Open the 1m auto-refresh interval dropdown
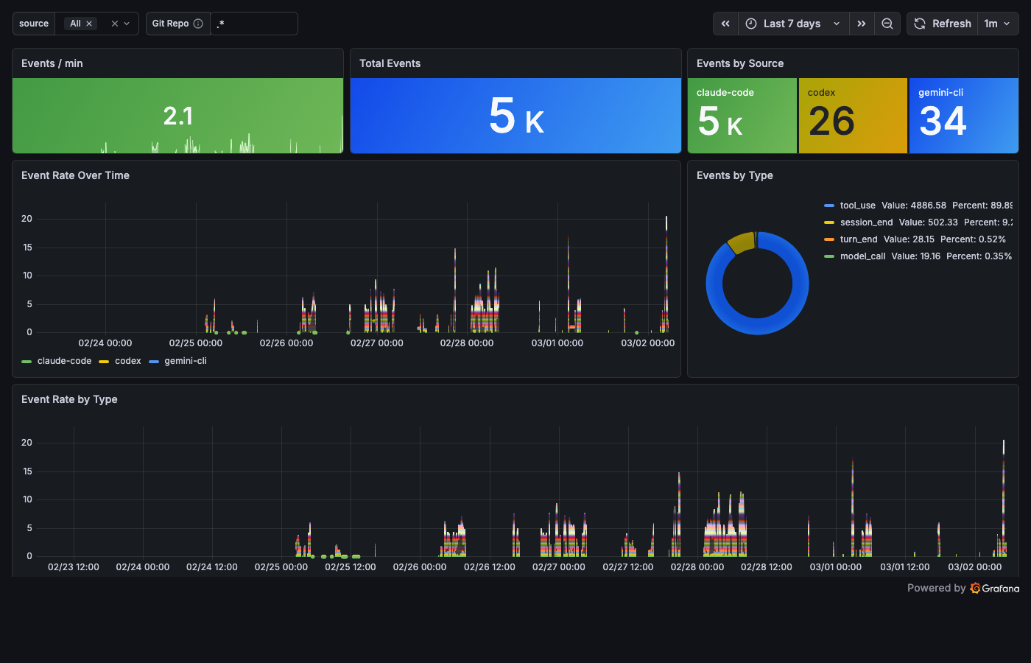This screenshot has height=663, width=1031. [998, 24]
